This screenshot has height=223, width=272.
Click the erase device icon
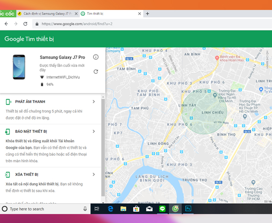7,174
